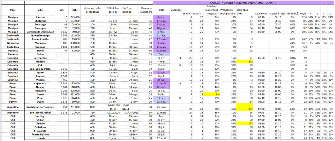
Task: Click the 'Cancun' city cell
Action: coord(40,17)
